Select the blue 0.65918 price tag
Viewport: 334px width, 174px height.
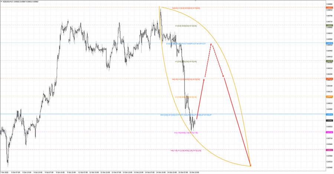click(329, 114)
